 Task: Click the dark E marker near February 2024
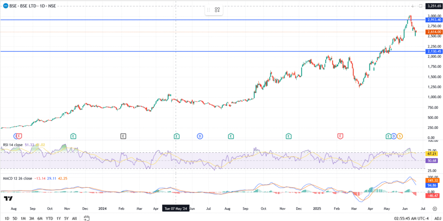point(123,136)
